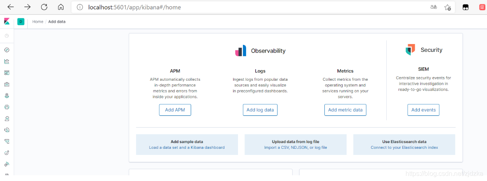Open Maps from the sidebar icon

pyautogui.click(x=7, y=96)
